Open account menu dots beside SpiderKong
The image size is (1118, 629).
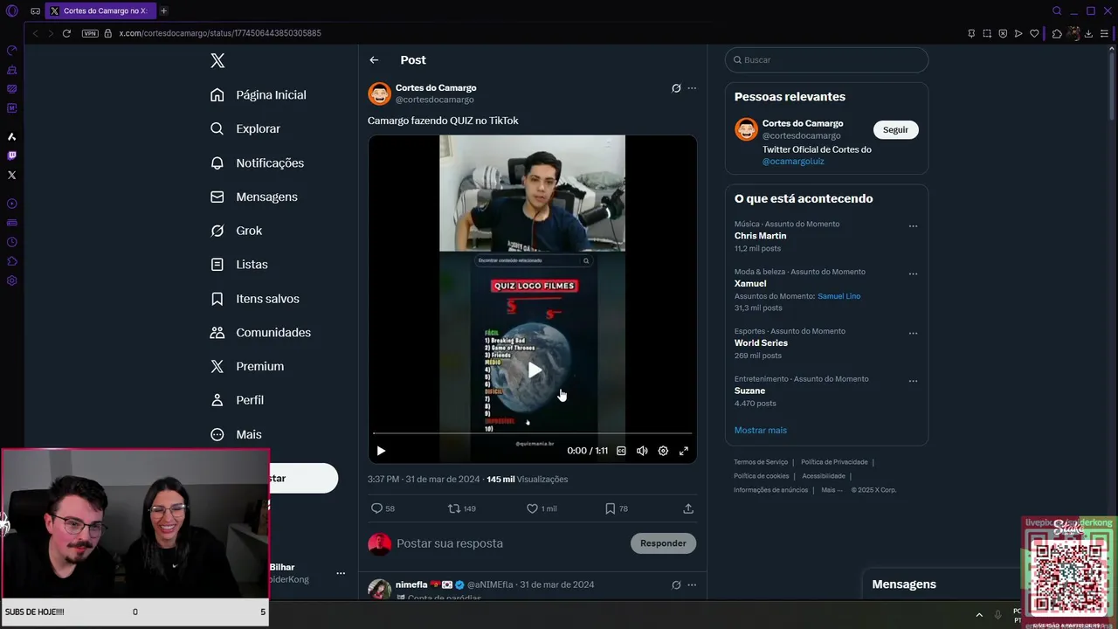point(341,573)
